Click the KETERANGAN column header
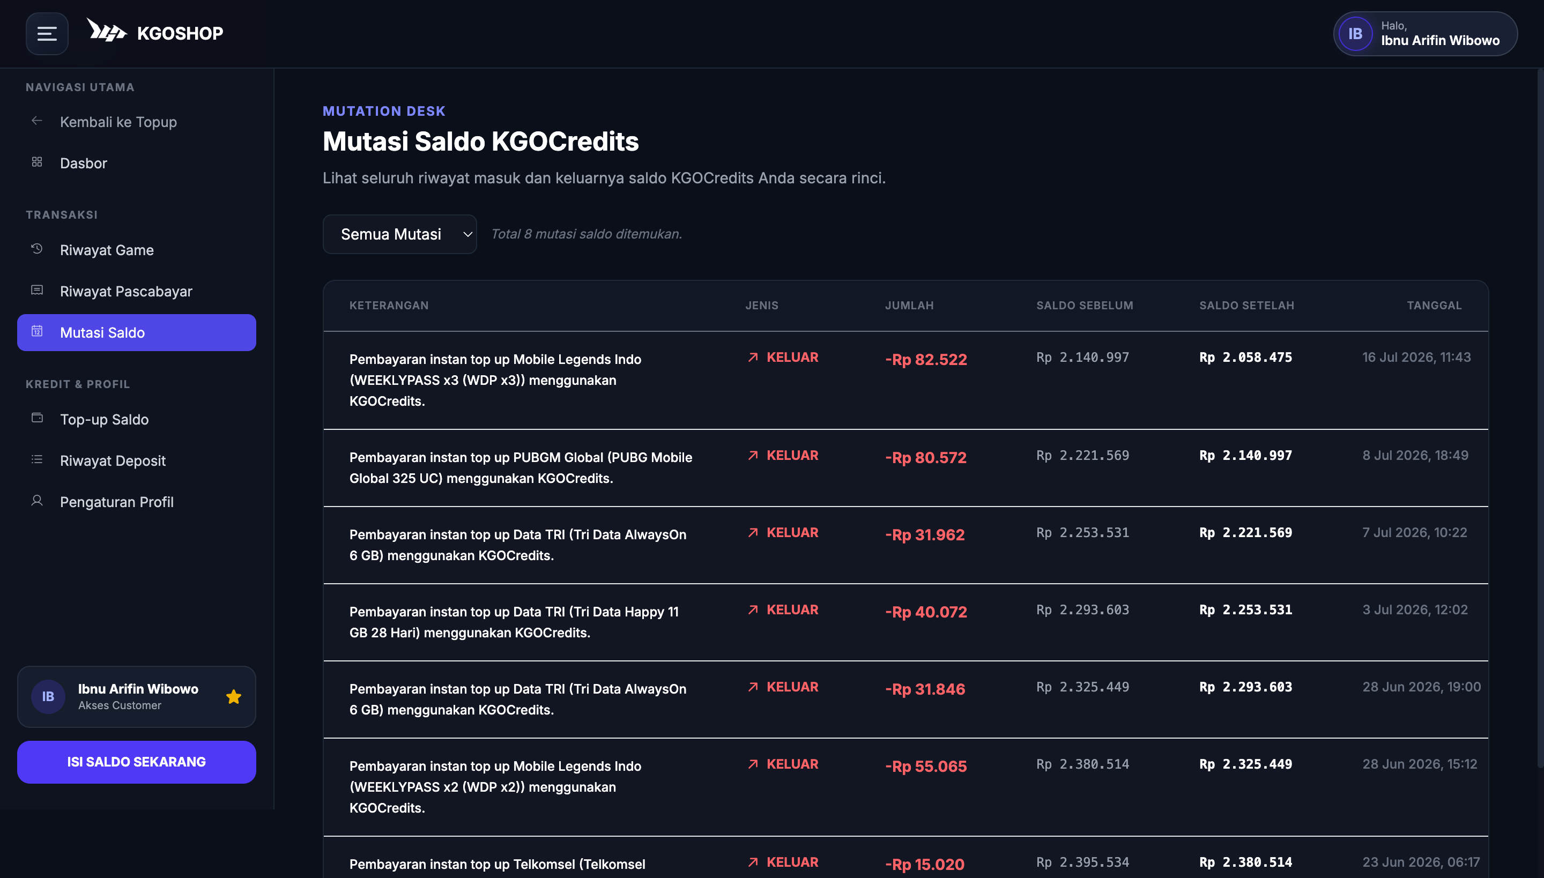1544x878 pixels. click(x=389, y=306)
